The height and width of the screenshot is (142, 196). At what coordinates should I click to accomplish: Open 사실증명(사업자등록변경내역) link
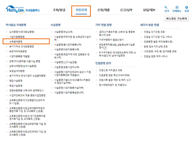(x=69, y=93)
